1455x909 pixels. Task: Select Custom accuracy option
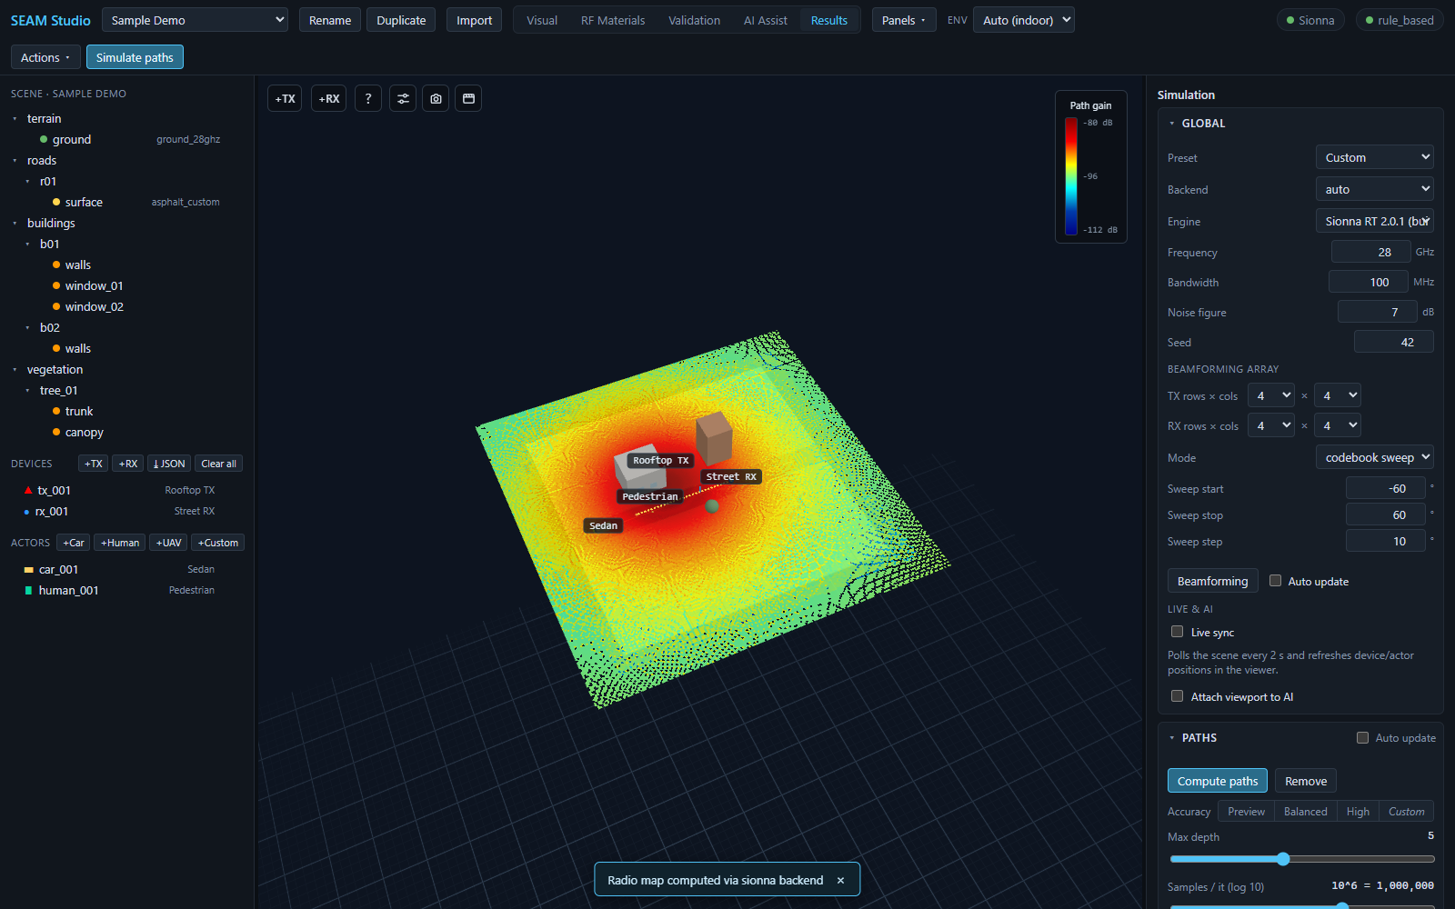pos(1406,812)
